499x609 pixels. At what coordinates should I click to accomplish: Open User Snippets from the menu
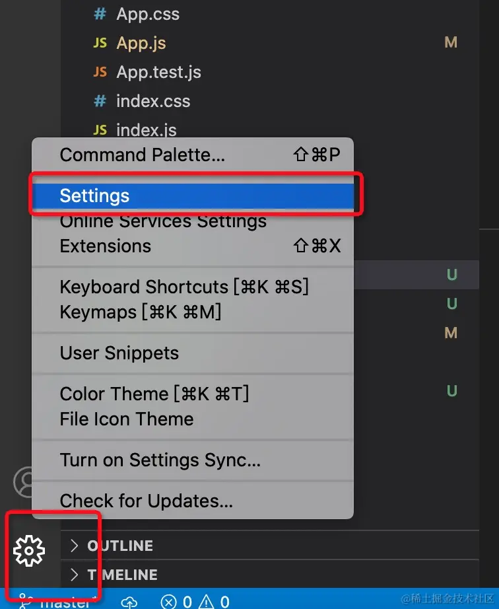(119, 353)
